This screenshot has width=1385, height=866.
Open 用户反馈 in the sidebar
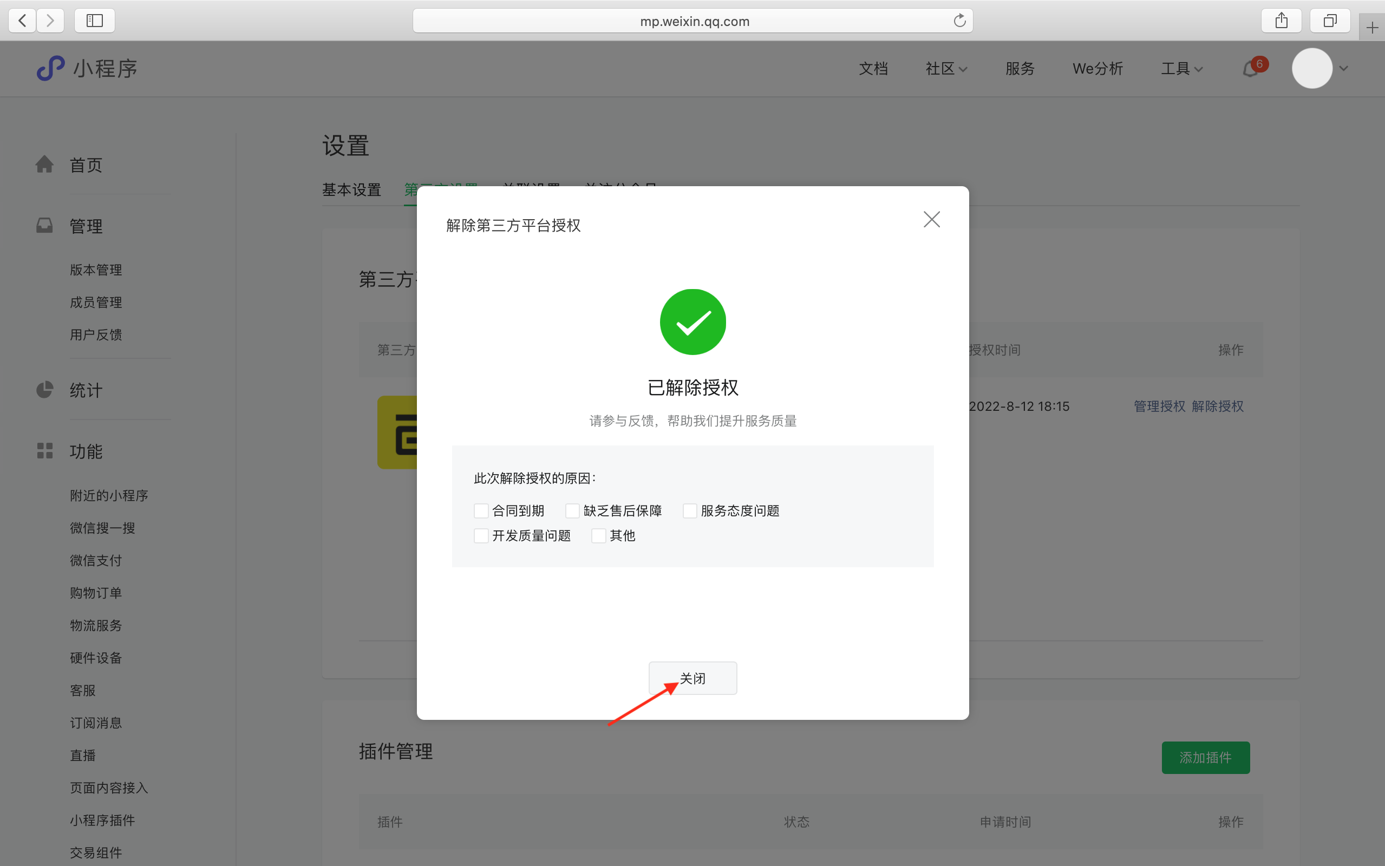tap(96, 334)
